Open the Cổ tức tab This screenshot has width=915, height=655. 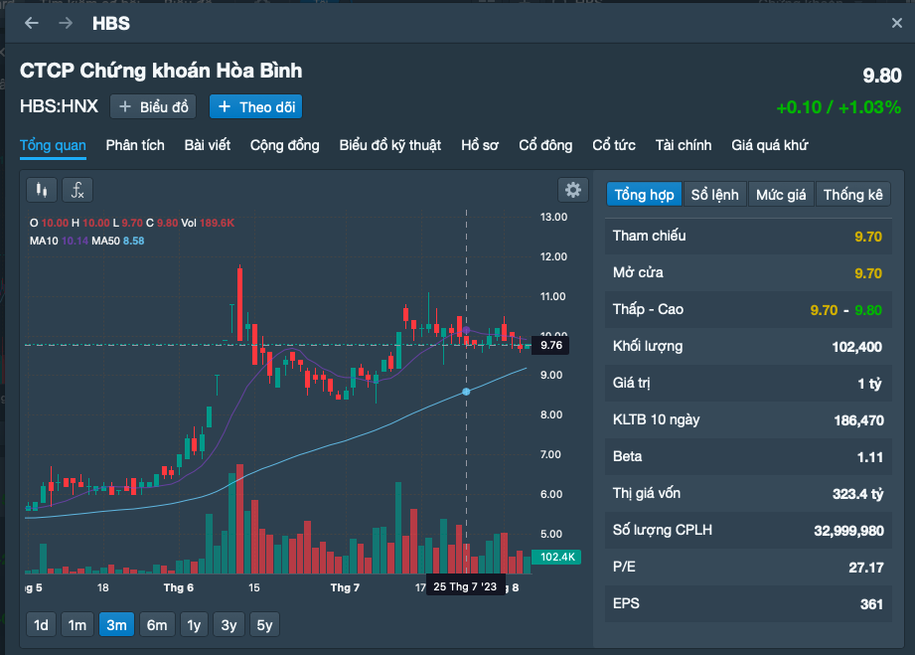[614, 145]
